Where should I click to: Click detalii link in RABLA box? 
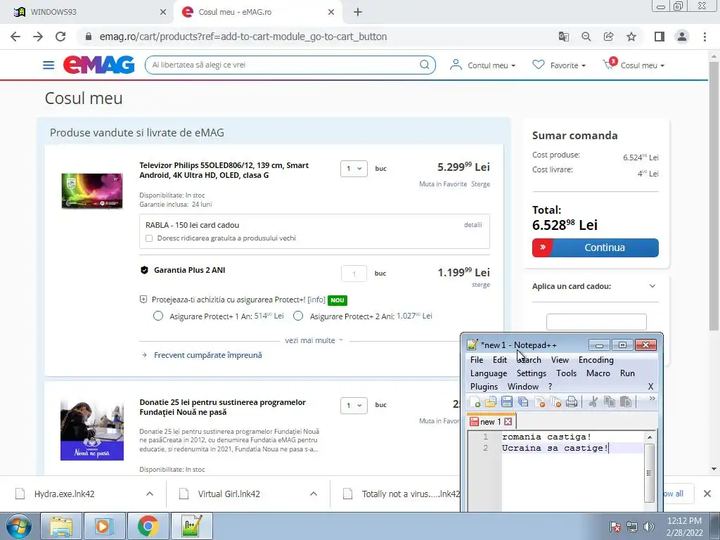click(x=473, y=225)
